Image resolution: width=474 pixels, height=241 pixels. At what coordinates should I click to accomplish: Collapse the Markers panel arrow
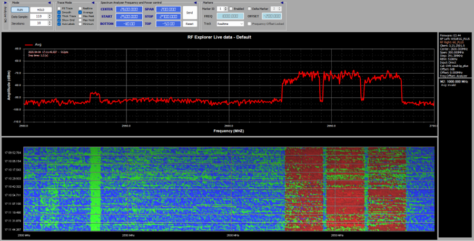pyautogui.click(x=283, y=3)
